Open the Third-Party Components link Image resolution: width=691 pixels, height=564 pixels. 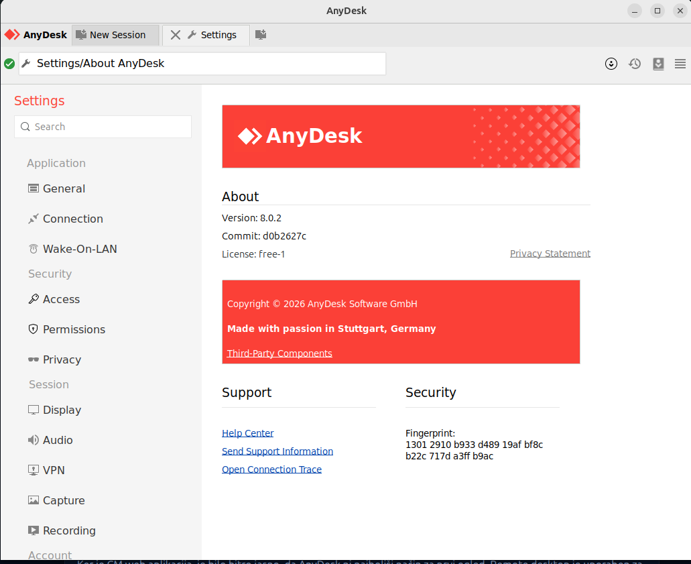coord(279,353)
